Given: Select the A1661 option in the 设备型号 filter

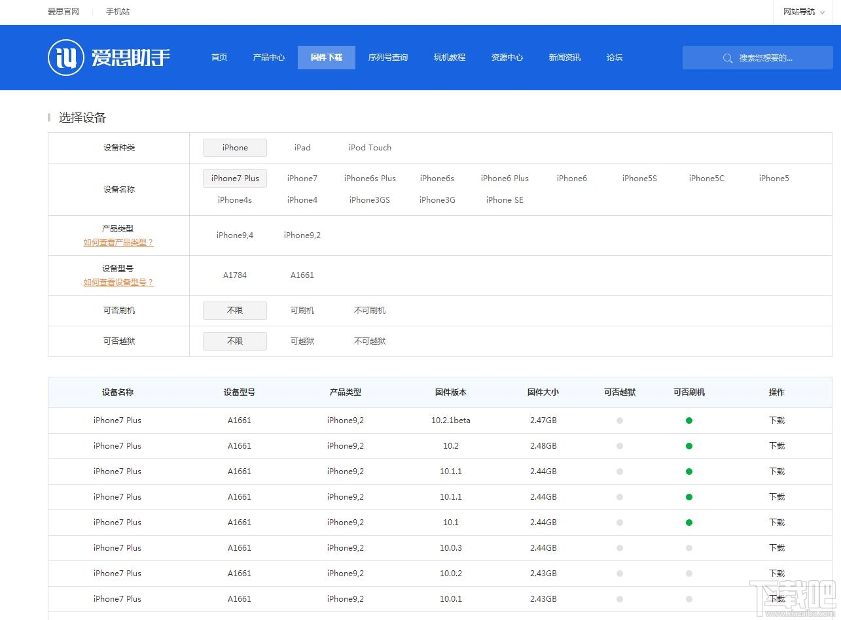Looking at the screenshot, I should point(302,275).
